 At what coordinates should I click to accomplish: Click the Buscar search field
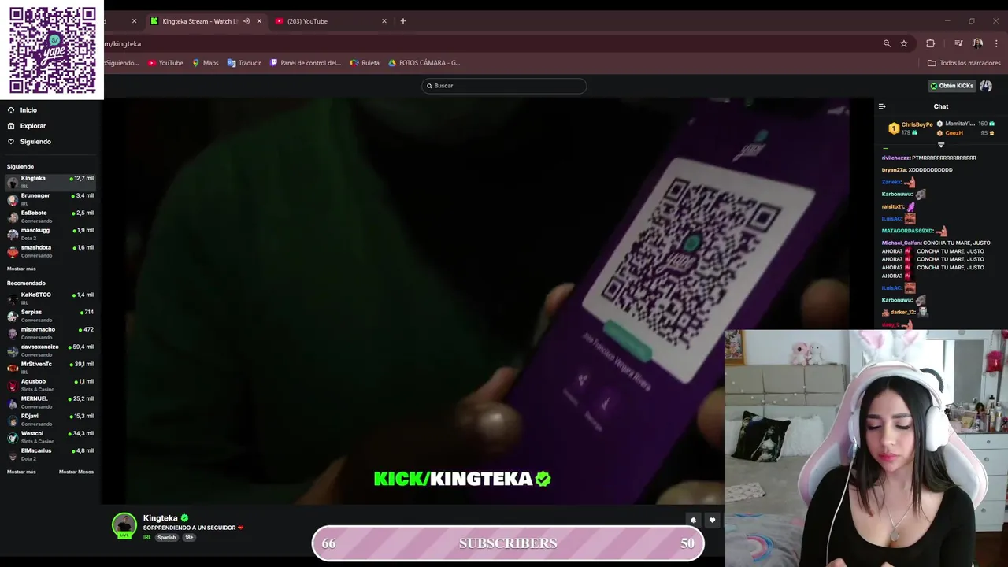tap(504, 86)
